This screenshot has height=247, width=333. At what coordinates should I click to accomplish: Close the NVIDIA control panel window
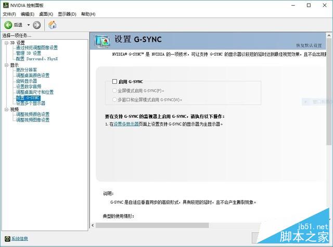point(325,5)
